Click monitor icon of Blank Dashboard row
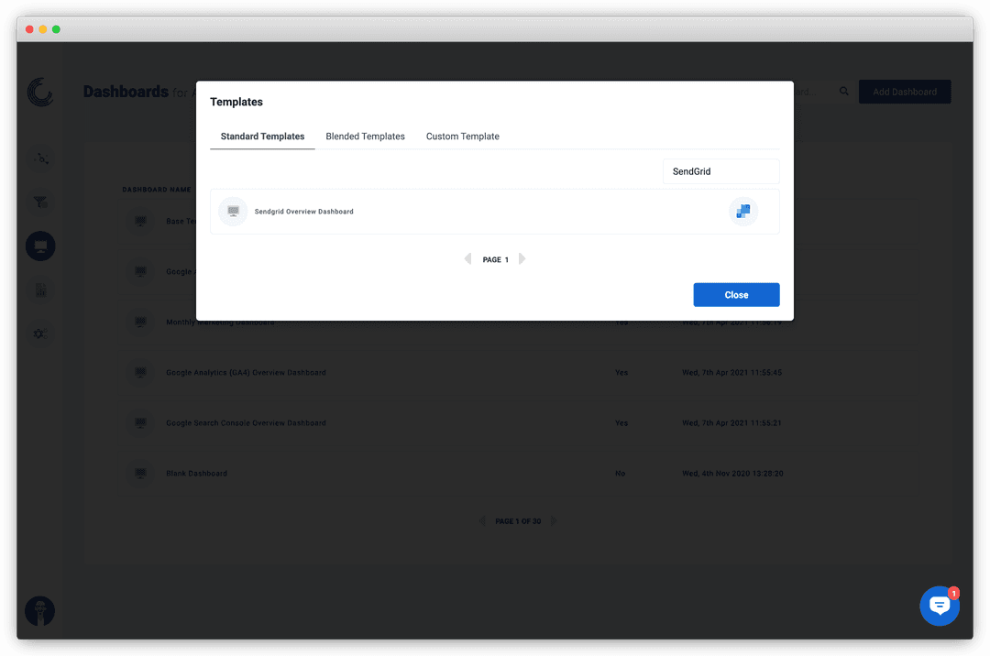This screenshot has width=990, height=656. (141, 473)
